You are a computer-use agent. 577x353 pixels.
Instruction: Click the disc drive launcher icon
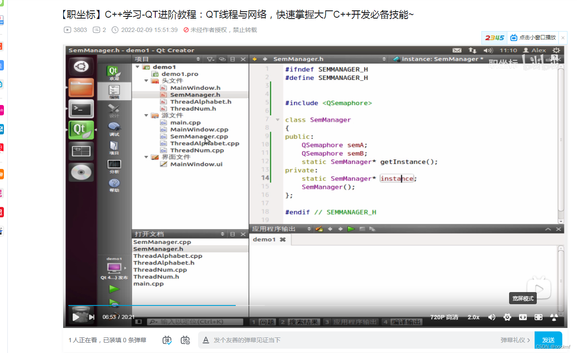tap(81, 172)
